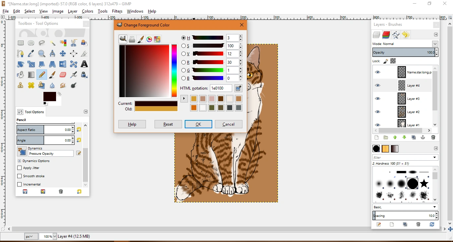
Task: Select the Free Select lasso tool
Action: [42, 43]
